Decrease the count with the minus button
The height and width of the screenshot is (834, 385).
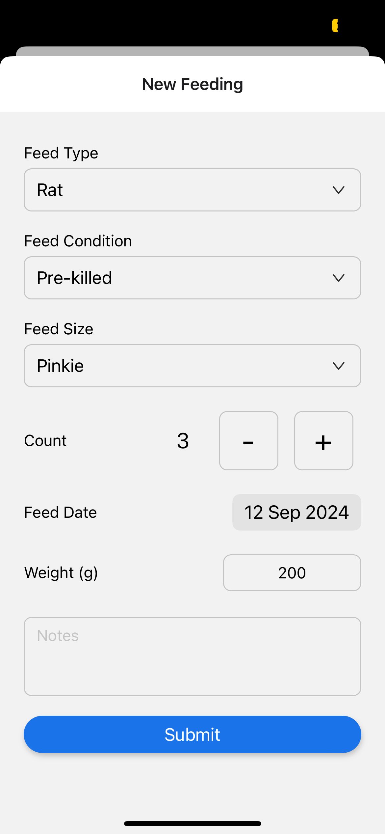coord(248,441)
